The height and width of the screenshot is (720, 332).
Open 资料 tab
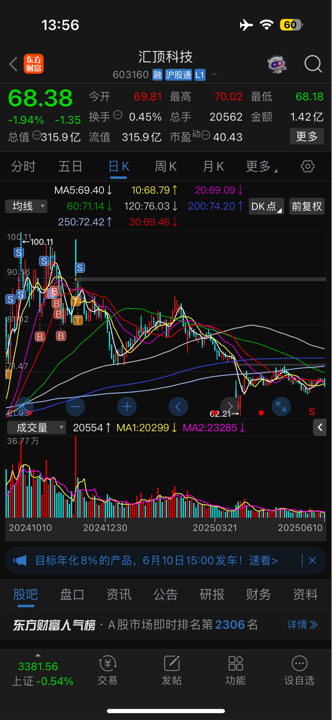[305, 595]
